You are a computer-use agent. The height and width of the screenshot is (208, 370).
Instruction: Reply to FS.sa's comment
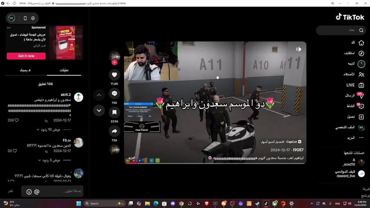46,151
